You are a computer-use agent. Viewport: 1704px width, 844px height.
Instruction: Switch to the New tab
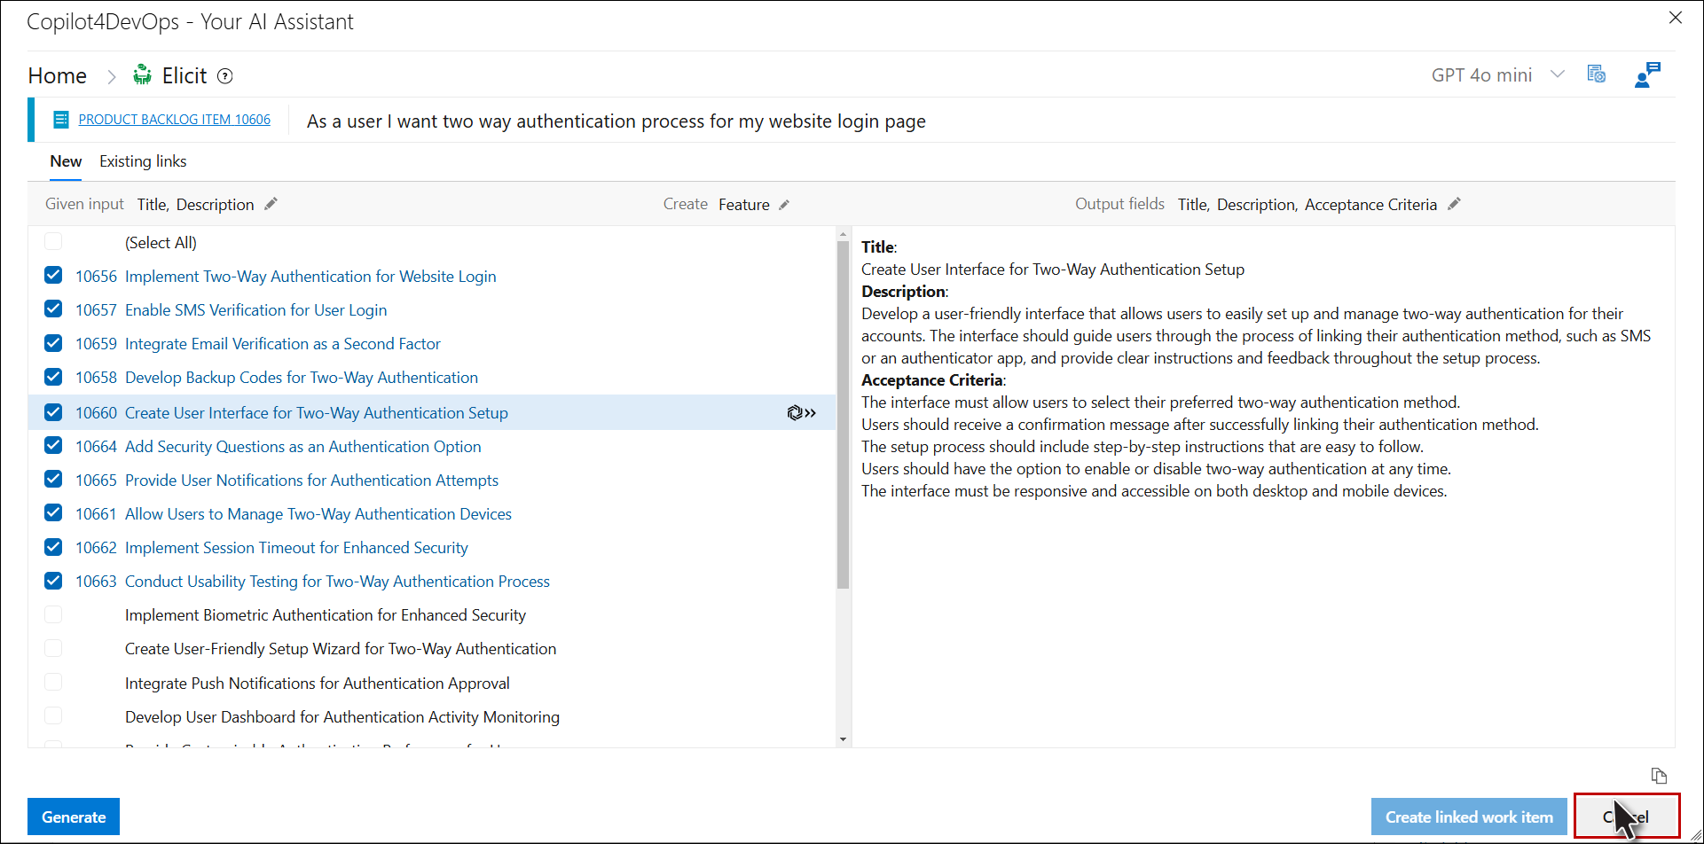click(66, 161)
